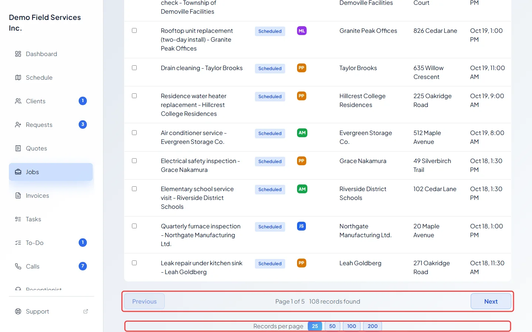Click address '826 Cedar Lane'

click(435, 31)
